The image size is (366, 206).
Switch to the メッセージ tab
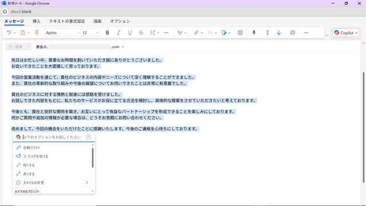point(14,21)
